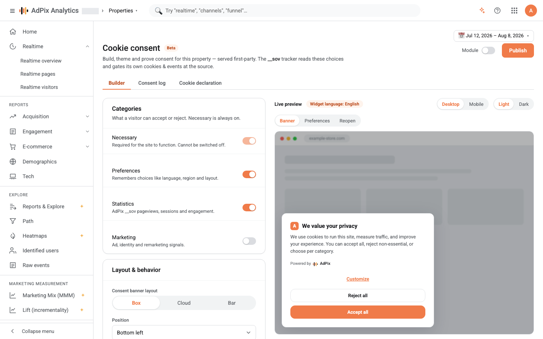Open the help question mark icon
The height and width of the screenshot is (339, 543).
pyautogui.click(x=497, y=11)
